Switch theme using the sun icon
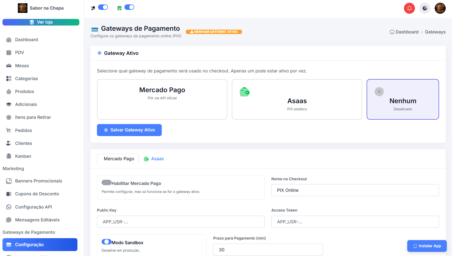The image size is (452, 256). (425, 8)
